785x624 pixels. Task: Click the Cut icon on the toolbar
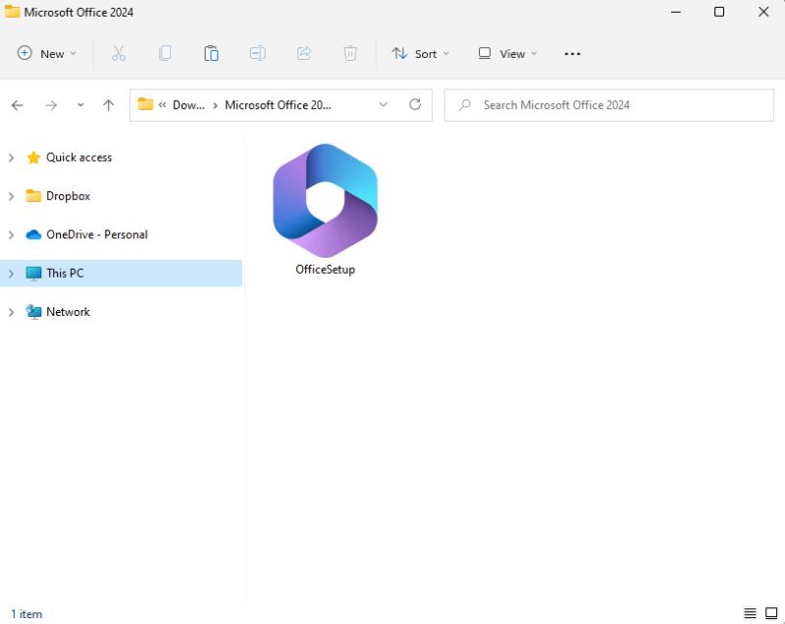pyautogui.click(x=119, y=53)
